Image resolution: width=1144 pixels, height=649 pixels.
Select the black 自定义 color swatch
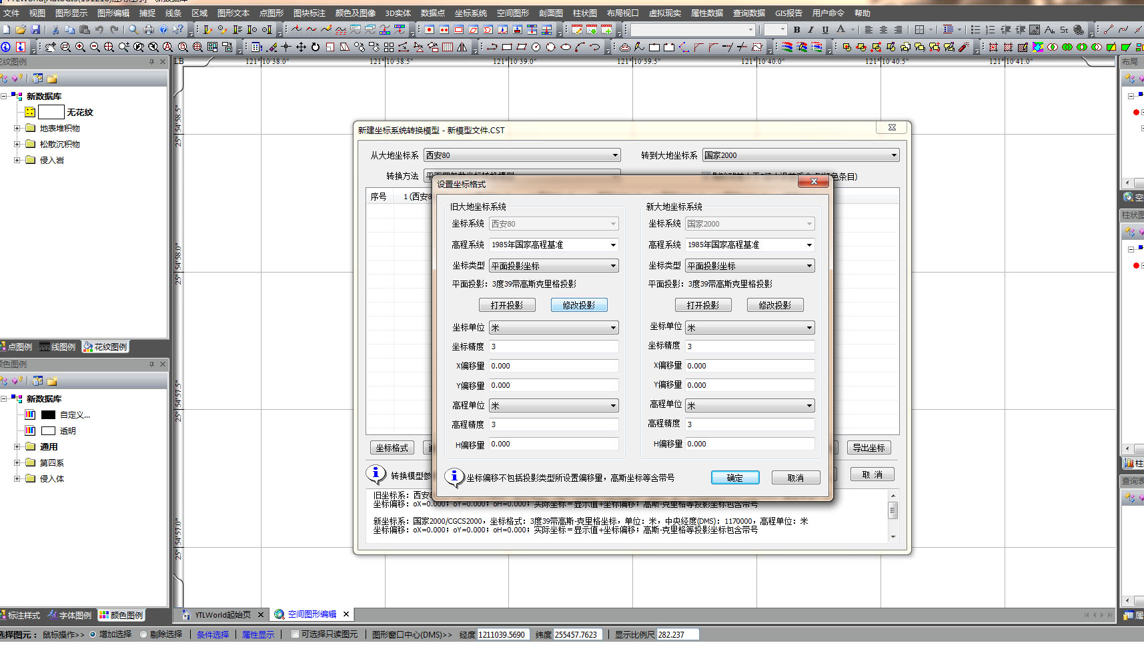pyautogui.click(x=48, y=414)
